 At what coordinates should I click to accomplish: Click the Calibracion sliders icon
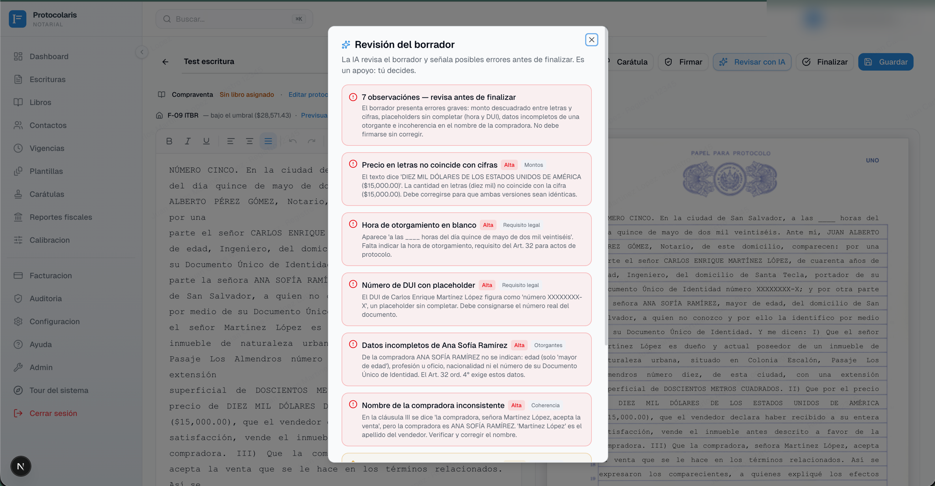tap(18, 240)
